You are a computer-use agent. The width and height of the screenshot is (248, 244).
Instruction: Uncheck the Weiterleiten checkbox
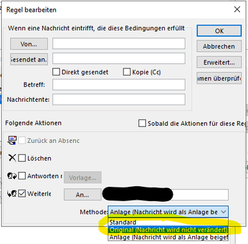[22, 194]
